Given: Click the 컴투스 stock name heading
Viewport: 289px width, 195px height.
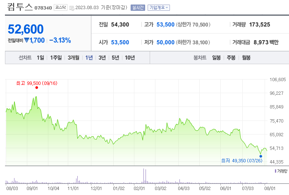Looking at the screenshot, I should pyautogui.click(x=20, y=7).
